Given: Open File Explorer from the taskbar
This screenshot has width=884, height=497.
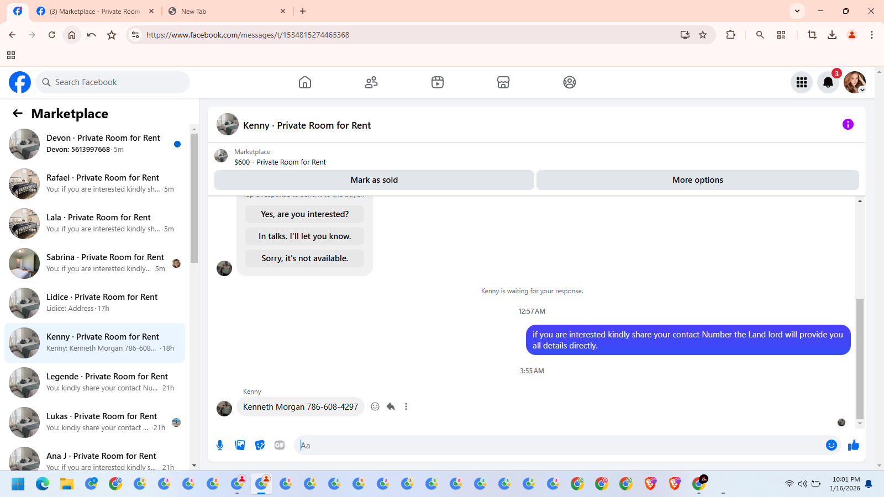Looking at the screenshot, I should point(67,484).
